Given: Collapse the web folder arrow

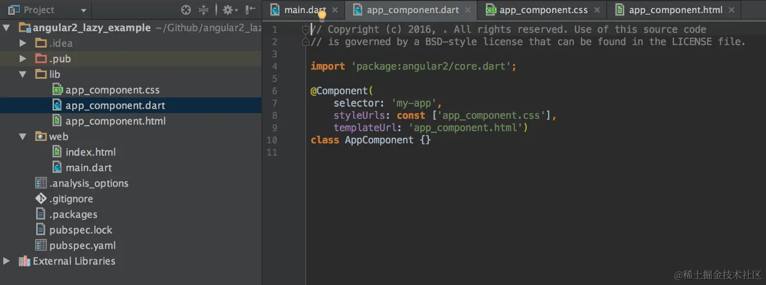Looking at the screenshot, I should 22,136.
